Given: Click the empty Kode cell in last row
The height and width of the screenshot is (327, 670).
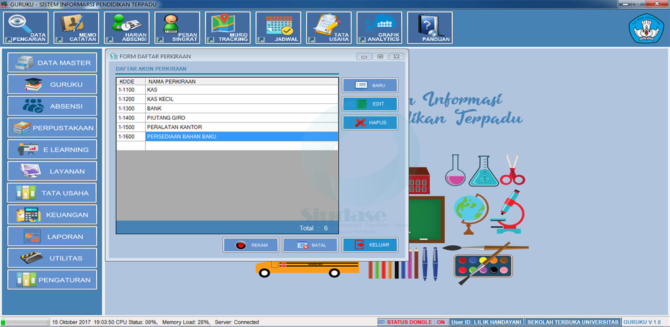Looking at the screenshot, I should click(x=130, y=146).
